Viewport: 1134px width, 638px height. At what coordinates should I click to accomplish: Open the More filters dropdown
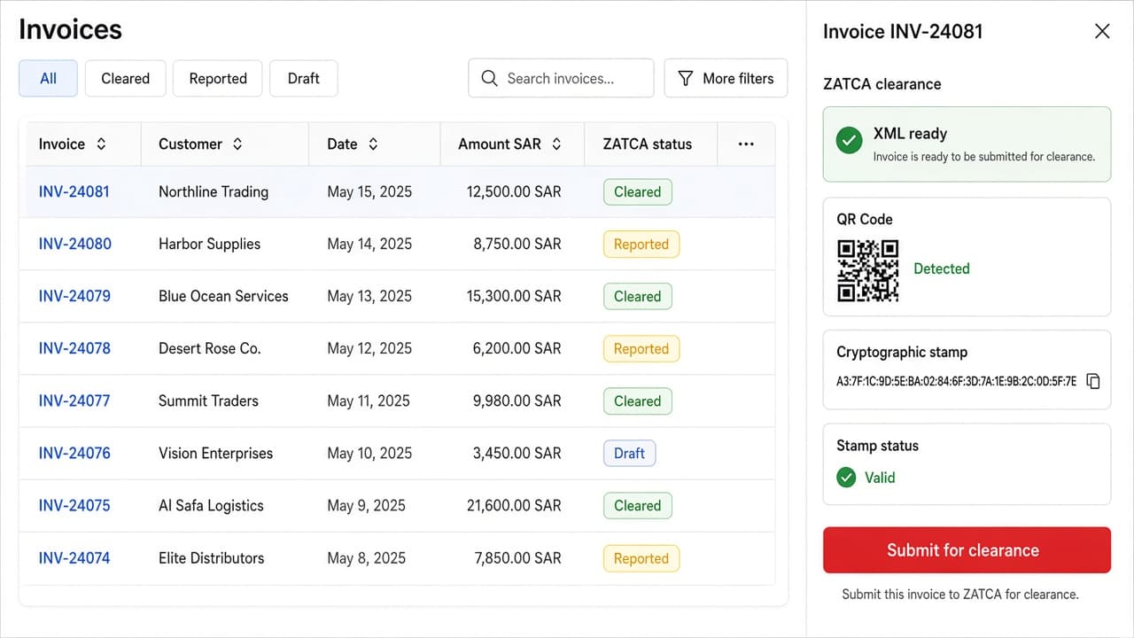point(726,78)
